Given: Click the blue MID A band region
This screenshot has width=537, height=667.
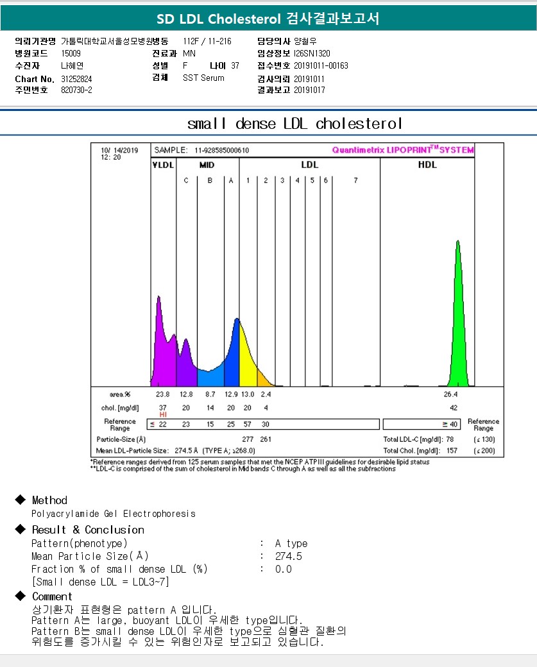Looking at the screenshot, I should click(232, 357).
